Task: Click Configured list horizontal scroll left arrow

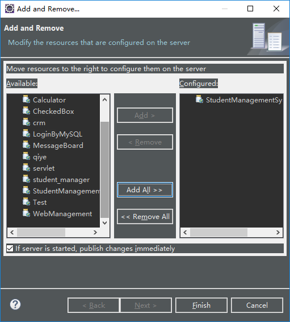Action: point(185,233)
